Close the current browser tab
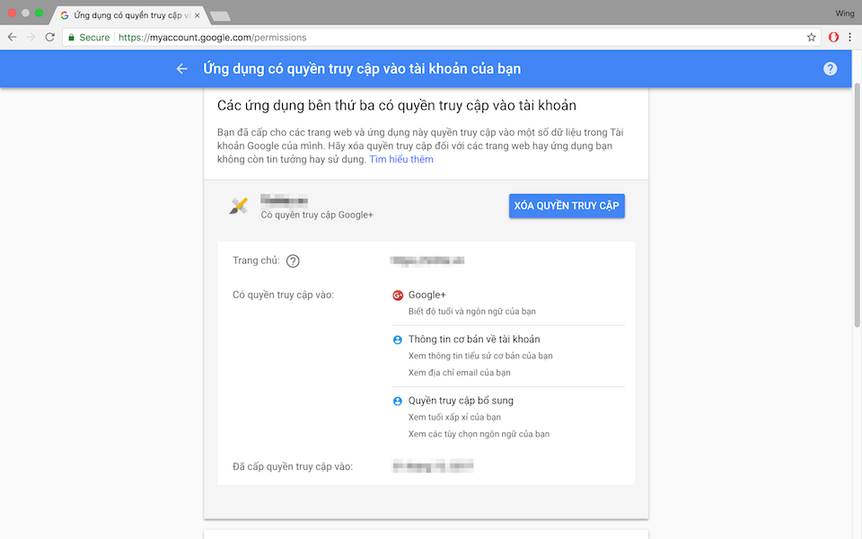The height and width of the screenshot is (539, 862). click(198, 15)
